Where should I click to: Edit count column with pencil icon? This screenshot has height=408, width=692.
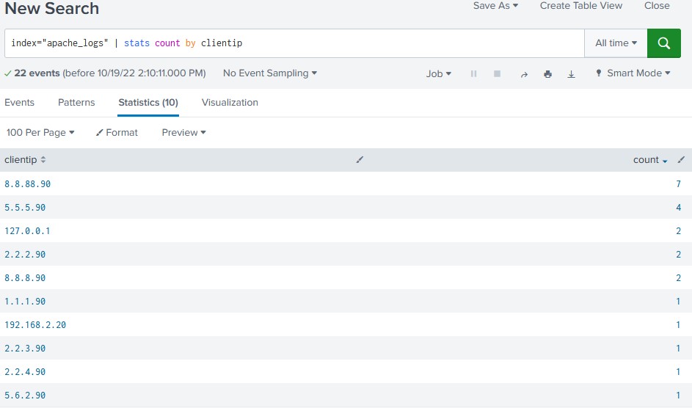tap(681, 160)
